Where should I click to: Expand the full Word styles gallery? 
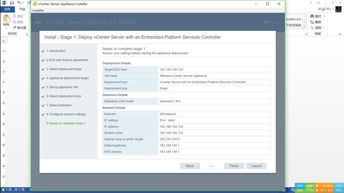click(x=304, y=27)
